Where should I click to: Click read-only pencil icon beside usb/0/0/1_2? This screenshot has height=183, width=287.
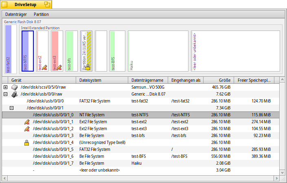[x=27, y=129]
